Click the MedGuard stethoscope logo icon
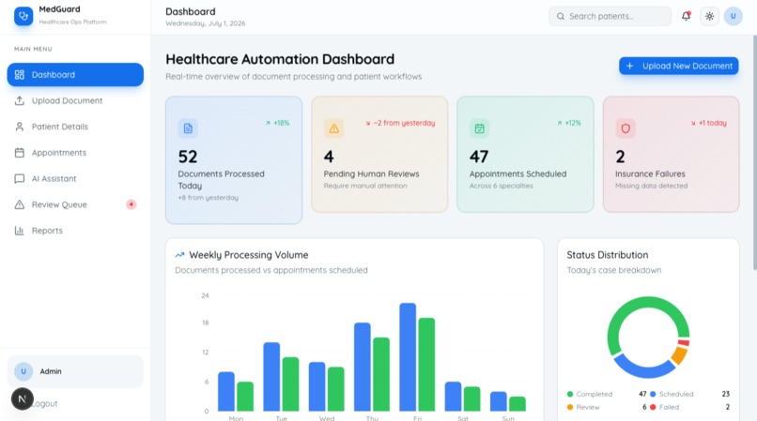 (x=23, y=16)
